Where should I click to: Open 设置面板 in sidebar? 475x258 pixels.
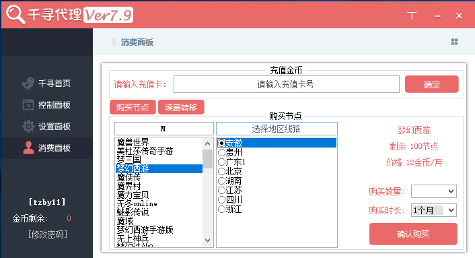pyautogui.click(x=47, y=127)
